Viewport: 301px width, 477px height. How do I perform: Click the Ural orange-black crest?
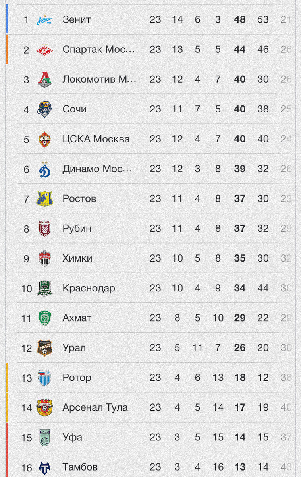[44, 348]
